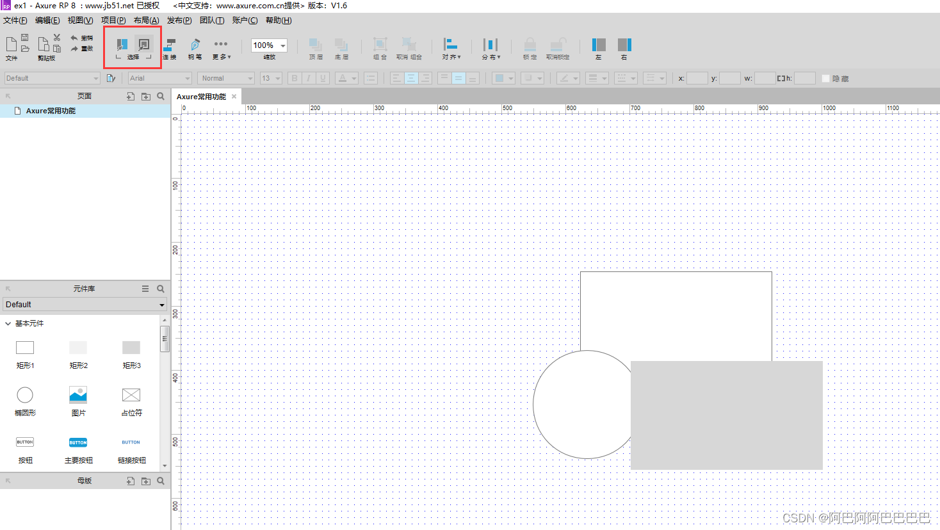The height and width of the screenshot is (530, 940).
Task: Align text center
Action: pos(411,78)
